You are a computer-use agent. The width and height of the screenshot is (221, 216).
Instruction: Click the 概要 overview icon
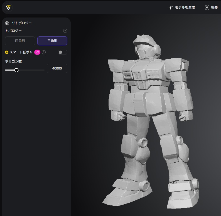click(207, 8)
